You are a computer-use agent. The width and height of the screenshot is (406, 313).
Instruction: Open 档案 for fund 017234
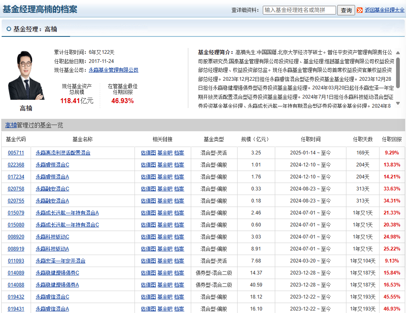click(179, 177)
